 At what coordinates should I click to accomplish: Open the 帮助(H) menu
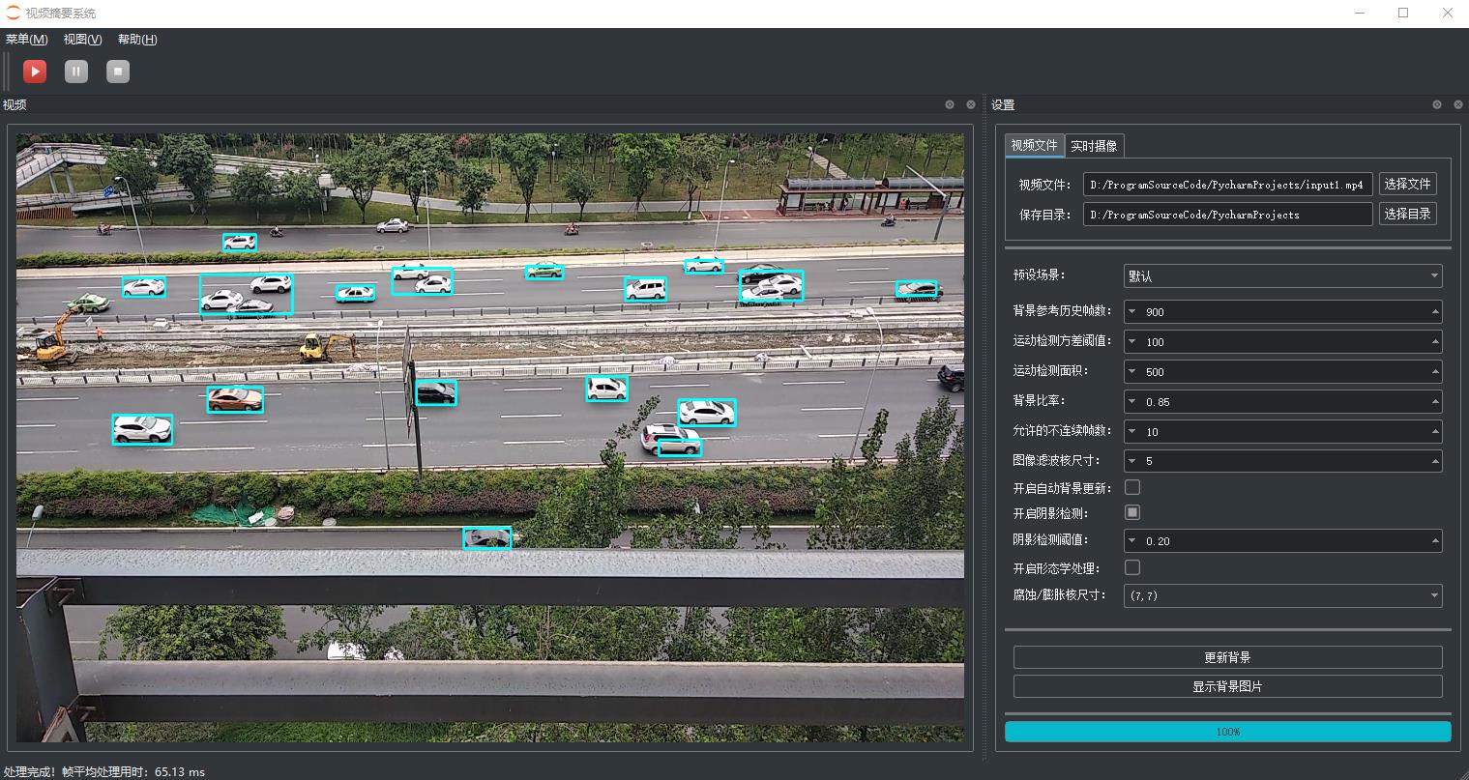click(137, 40)
